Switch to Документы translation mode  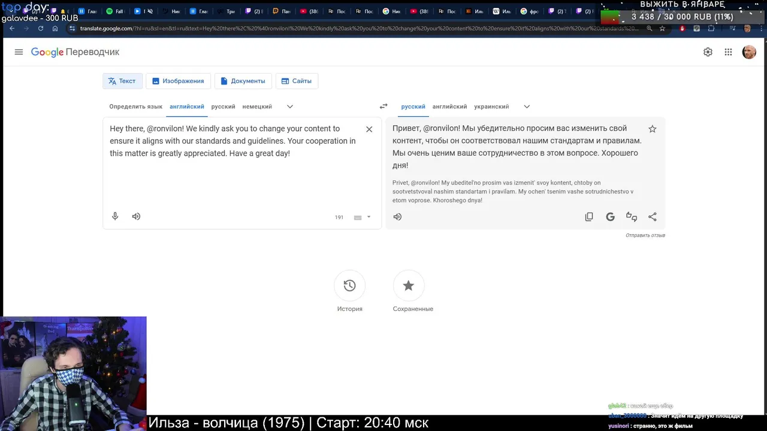(x=243, y=81)
